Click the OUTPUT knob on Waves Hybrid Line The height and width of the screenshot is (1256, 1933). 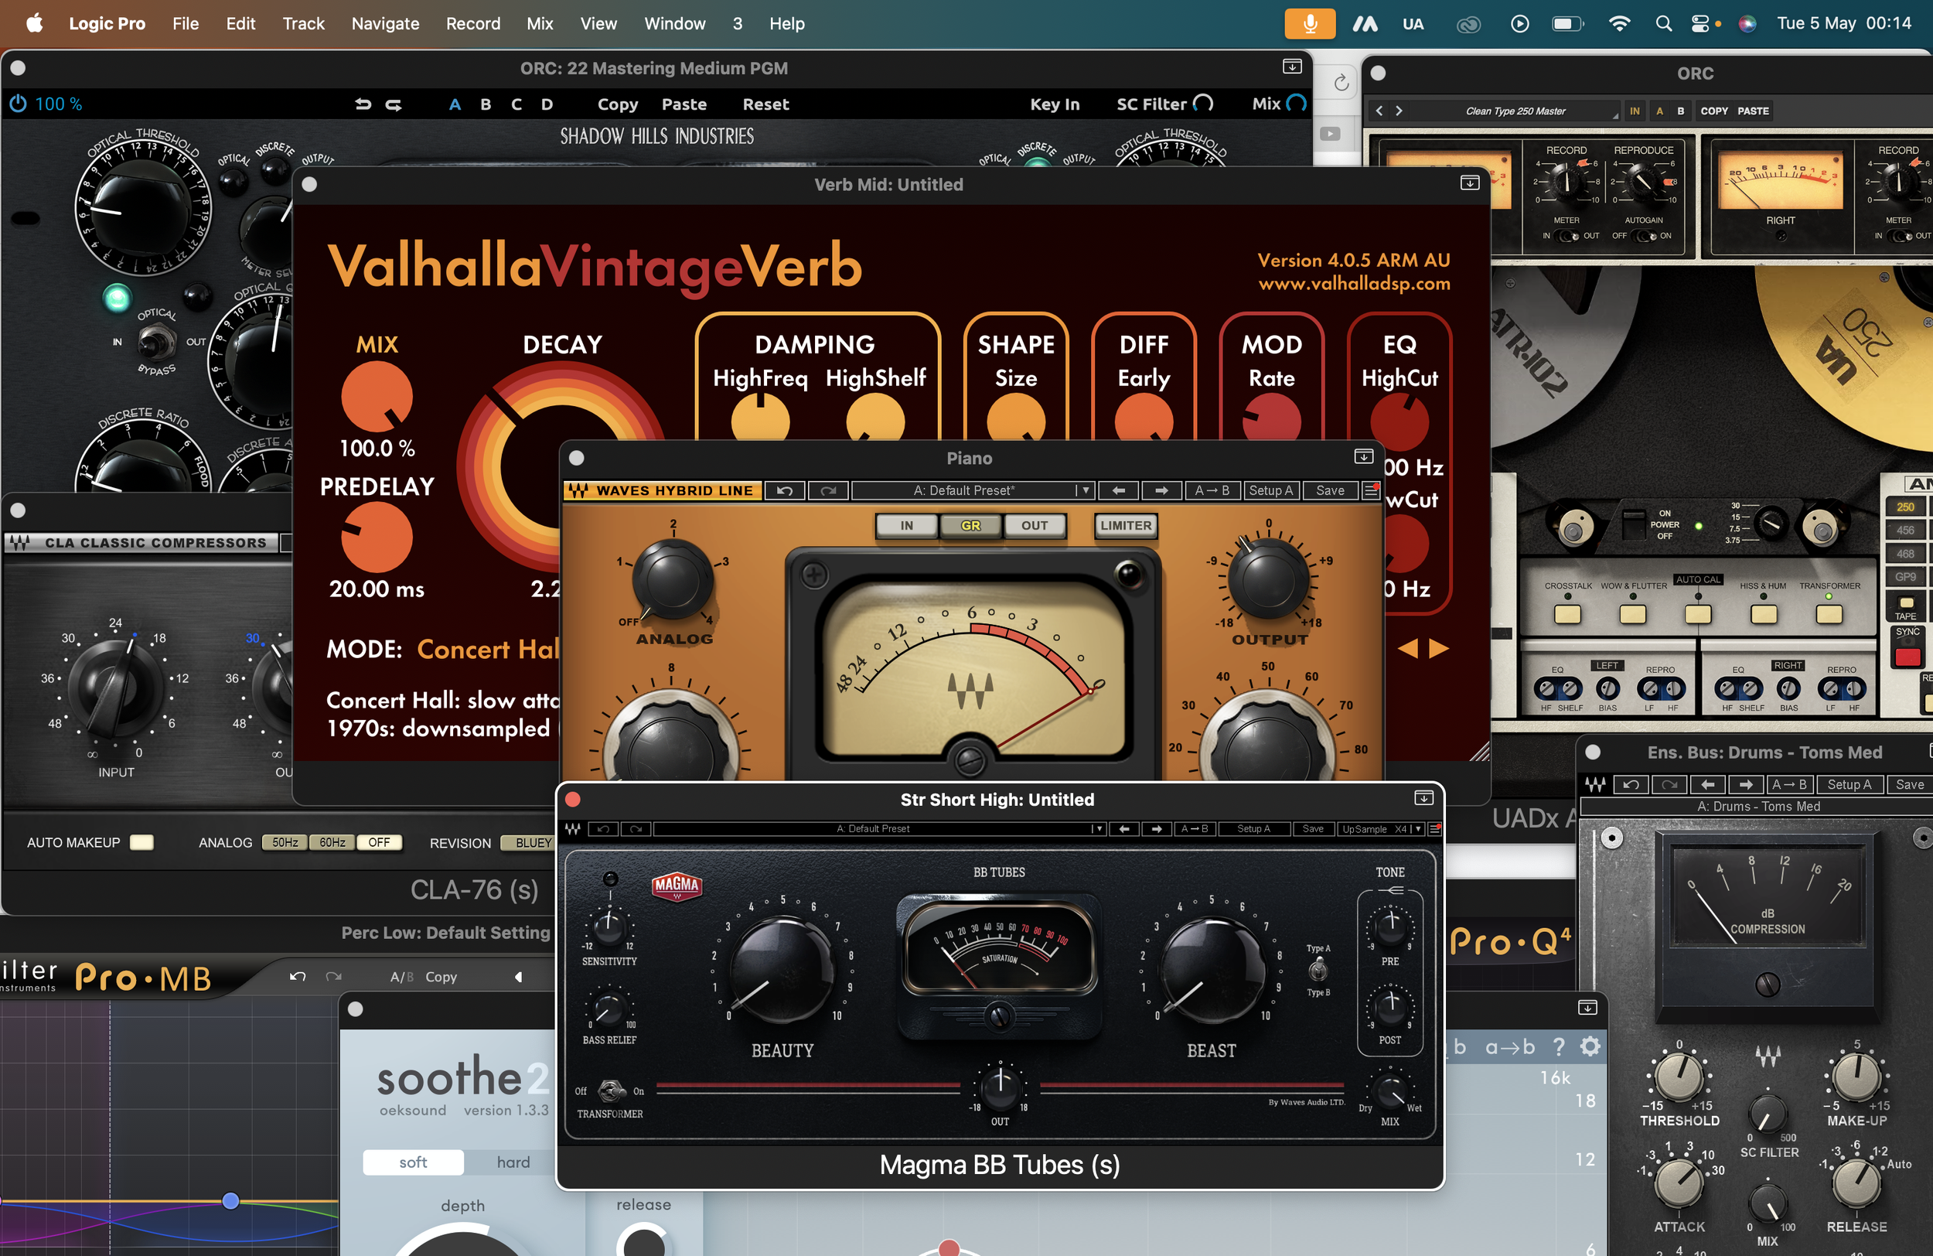1268,580
